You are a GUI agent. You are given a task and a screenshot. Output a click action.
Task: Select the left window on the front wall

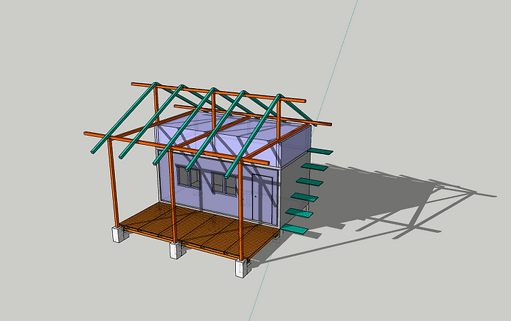[x=188, y=177]
